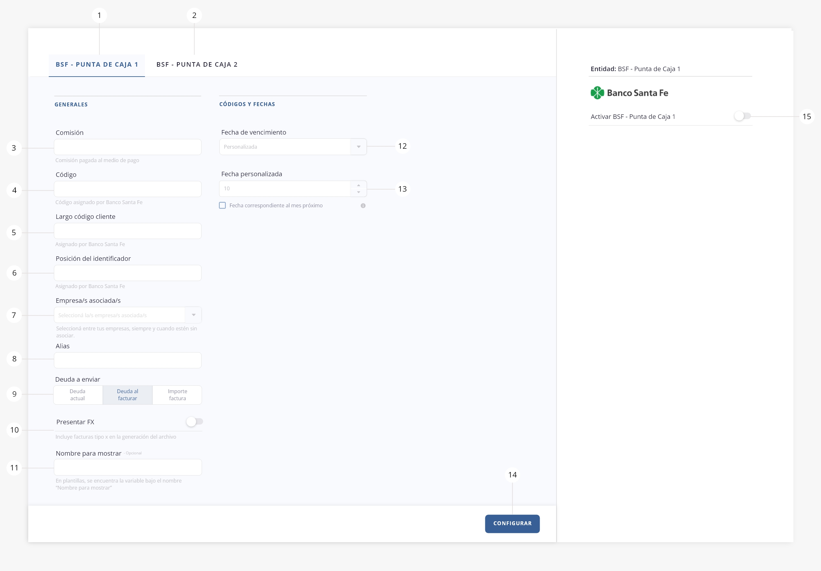Choose Deuda actual option
Screen dimensions: 821x571
click(78, 395)
